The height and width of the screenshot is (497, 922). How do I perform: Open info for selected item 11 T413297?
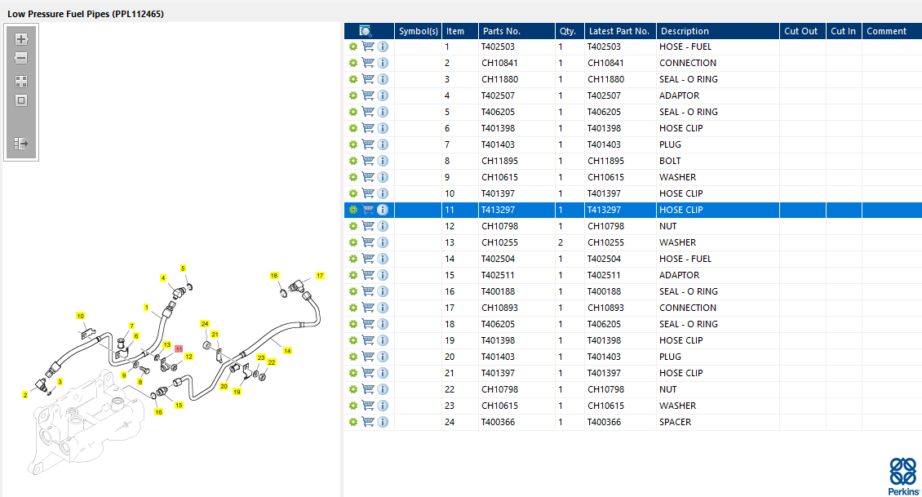[383, 210]
